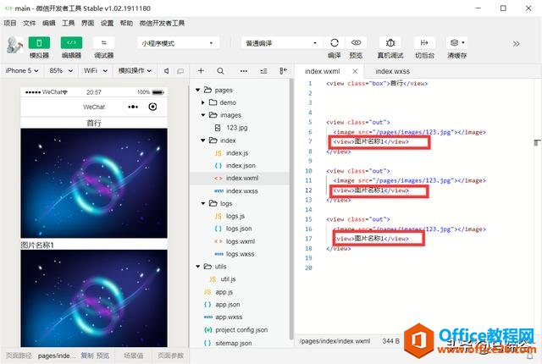
Task: Open the 工具 menu
Action: point(68,23)
